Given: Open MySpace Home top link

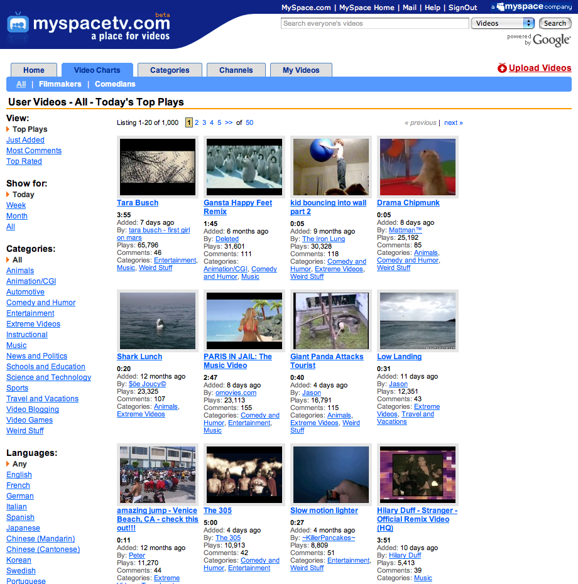Looking at the screenshot, I should [x=367, y=8].
